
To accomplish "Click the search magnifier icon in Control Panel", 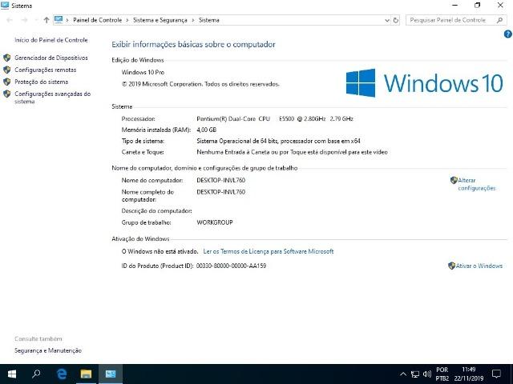I will [499, 20].
